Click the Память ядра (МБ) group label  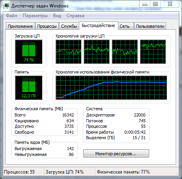coord(32,142)
